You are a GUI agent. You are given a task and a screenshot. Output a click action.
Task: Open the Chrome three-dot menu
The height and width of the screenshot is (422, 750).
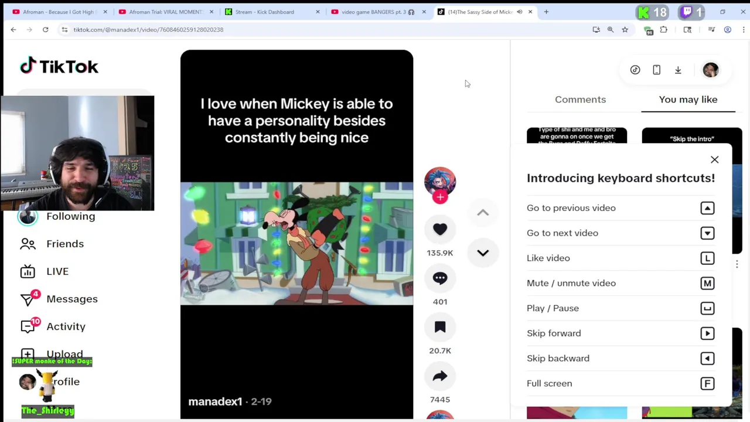pyautogui.click(x=743, y=29)
